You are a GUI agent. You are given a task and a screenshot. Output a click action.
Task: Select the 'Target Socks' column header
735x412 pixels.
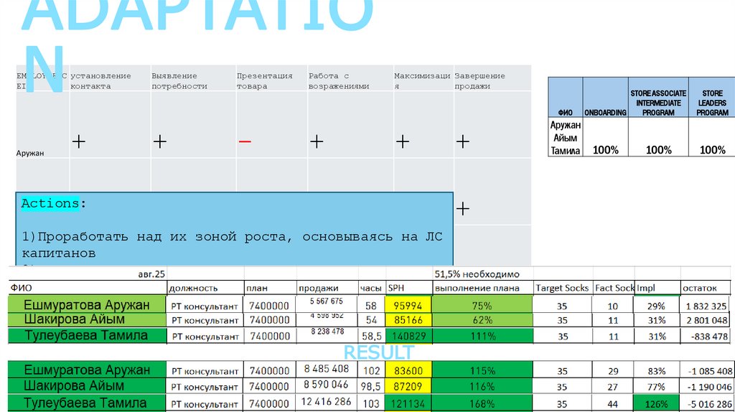pos(562,288)
